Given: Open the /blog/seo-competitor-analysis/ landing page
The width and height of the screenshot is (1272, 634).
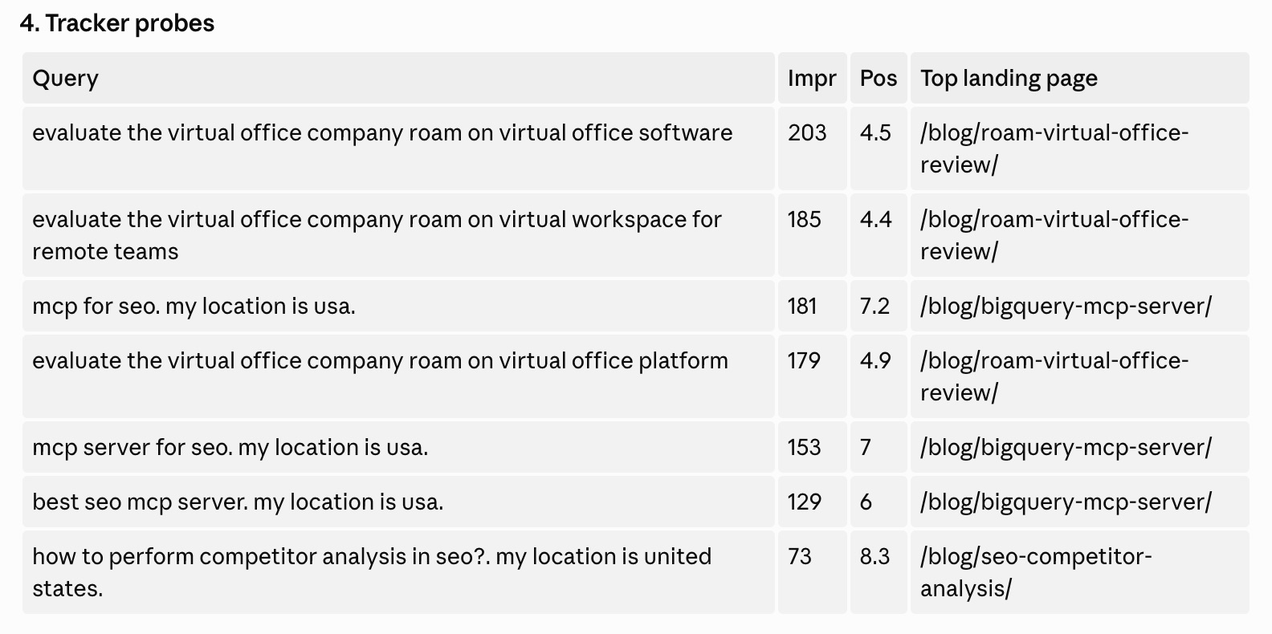Looking at the screenshot, I should click(1036, 572).
